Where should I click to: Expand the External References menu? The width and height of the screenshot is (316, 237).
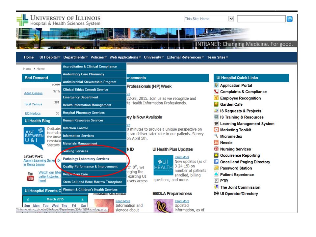click(x=185, y=57)
